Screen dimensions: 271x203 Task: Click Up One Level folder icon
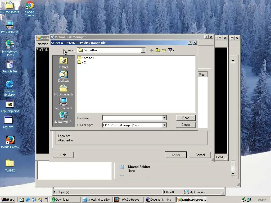pos(158,50)
